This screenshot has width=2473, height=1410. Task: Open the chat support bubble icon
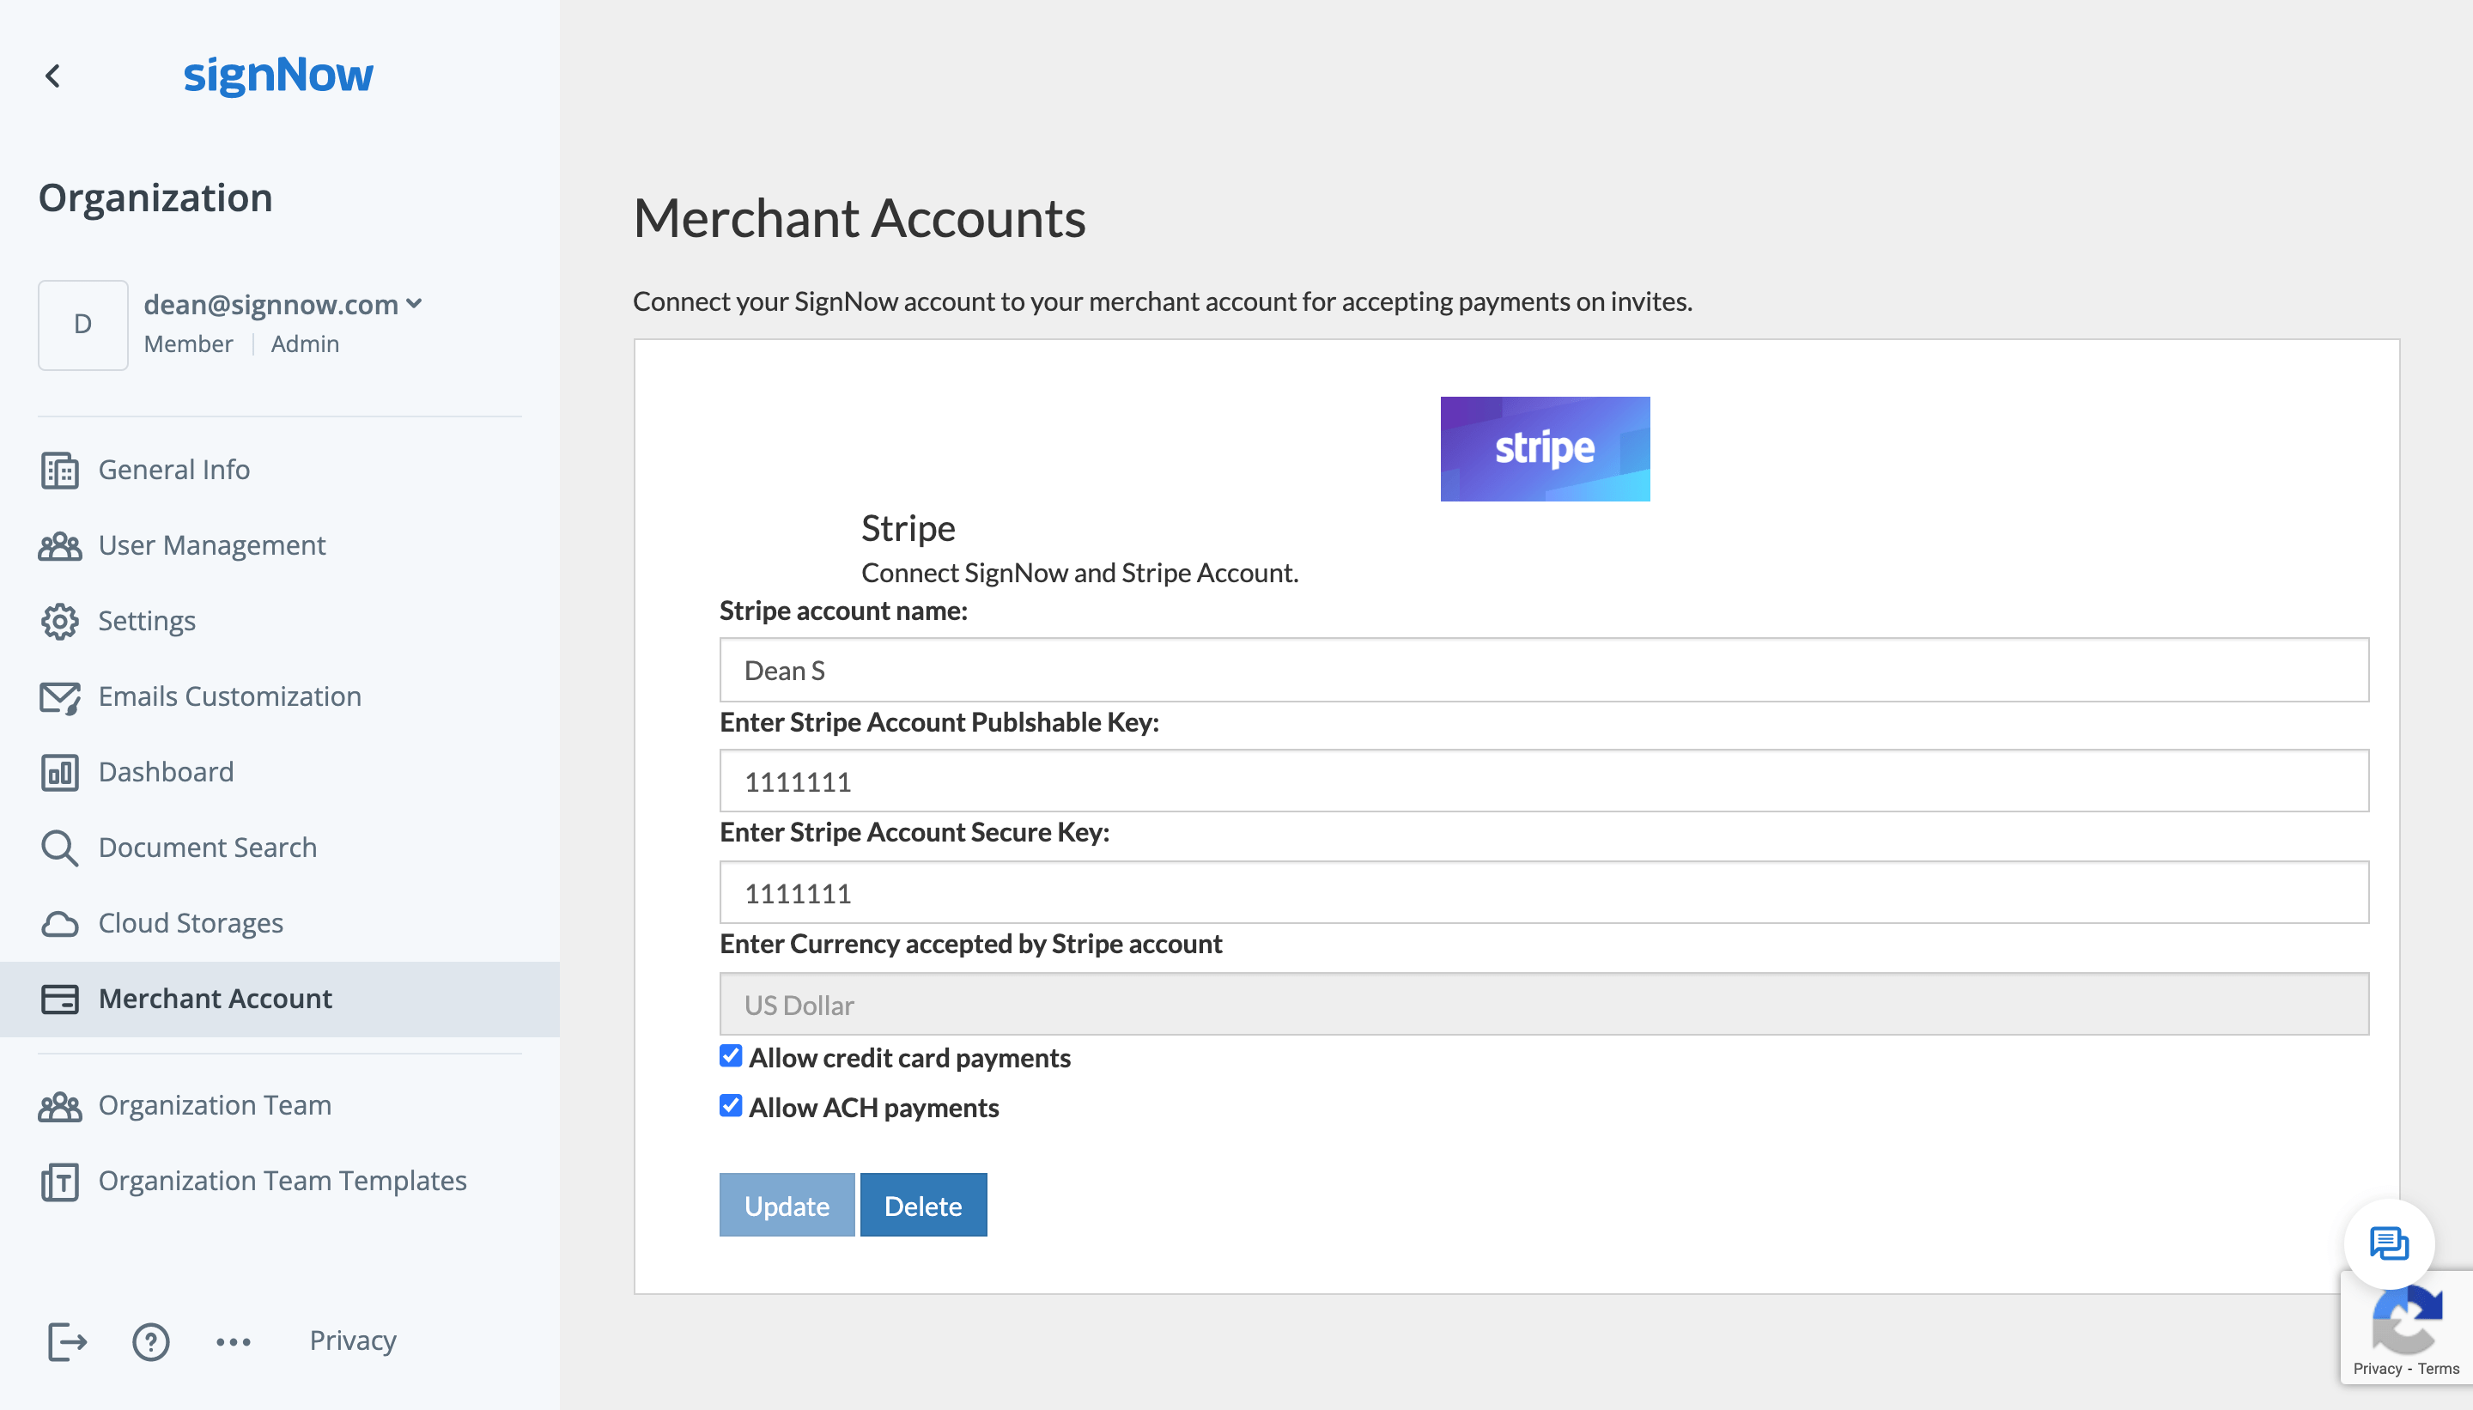coord(2388,1243)
